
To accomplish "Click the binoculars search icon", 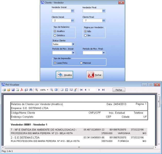I will pos(31,90).
